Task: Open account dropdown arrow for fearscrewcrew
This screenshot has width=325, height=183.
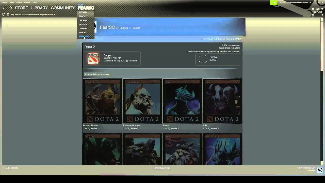Action: pyautogui.click(x=310, y=3)
